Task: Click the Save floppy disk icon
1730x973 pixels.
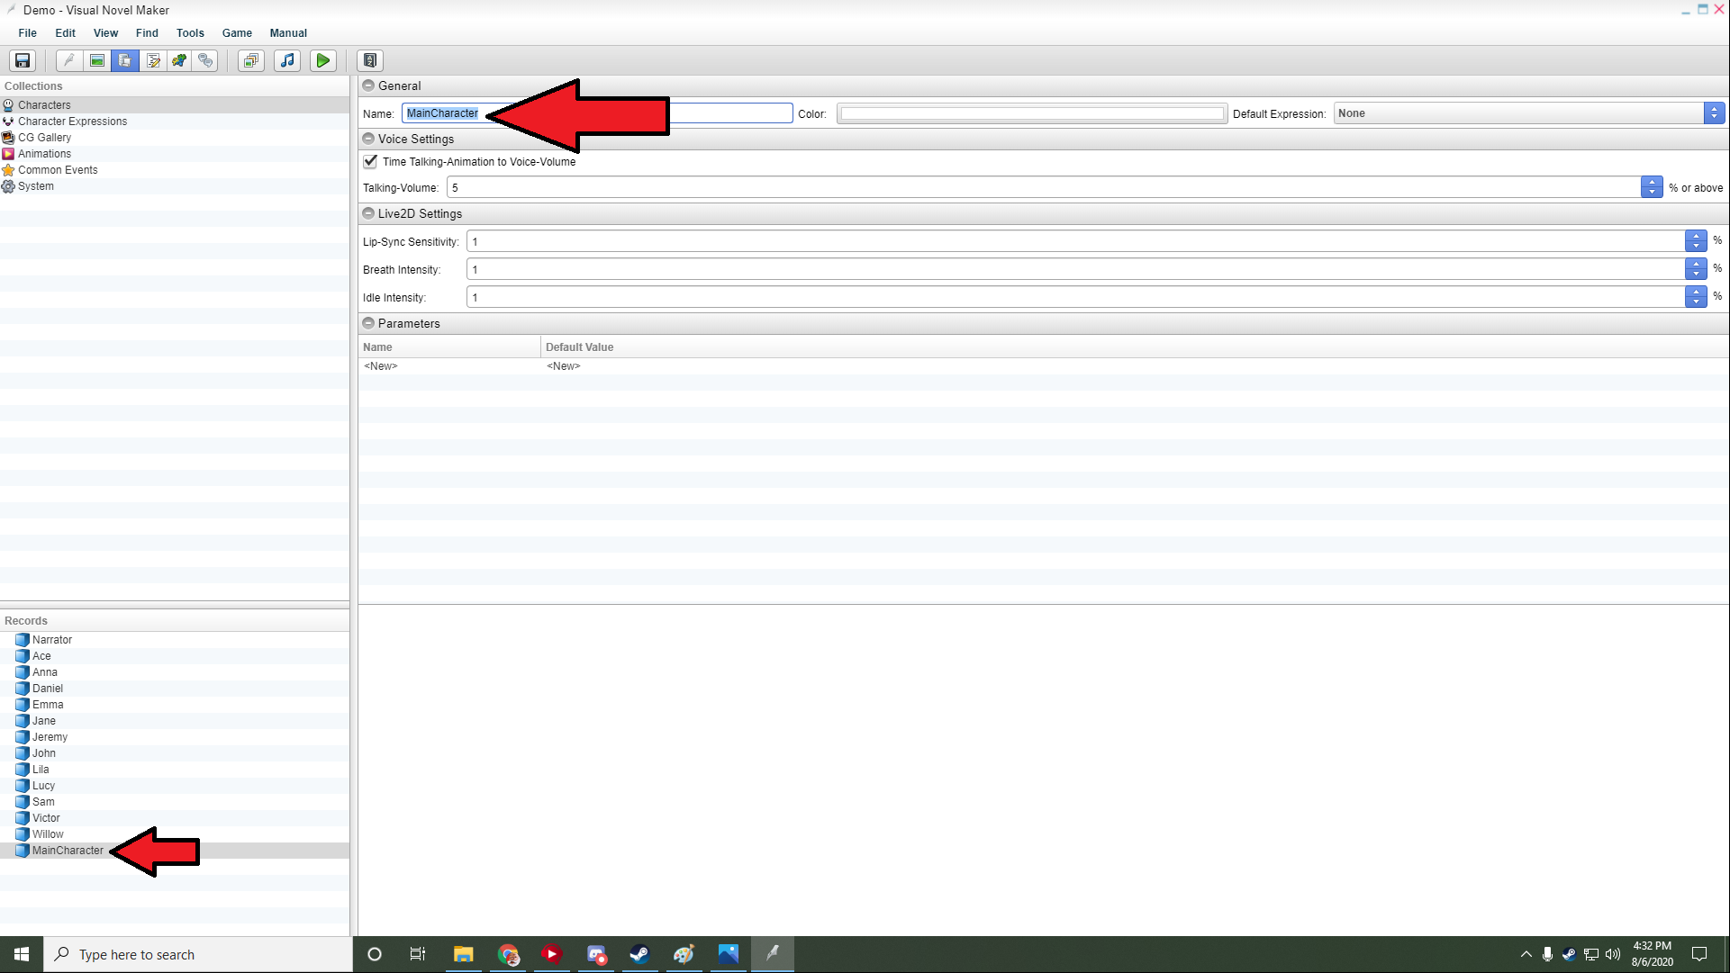Action: (23, 60)
